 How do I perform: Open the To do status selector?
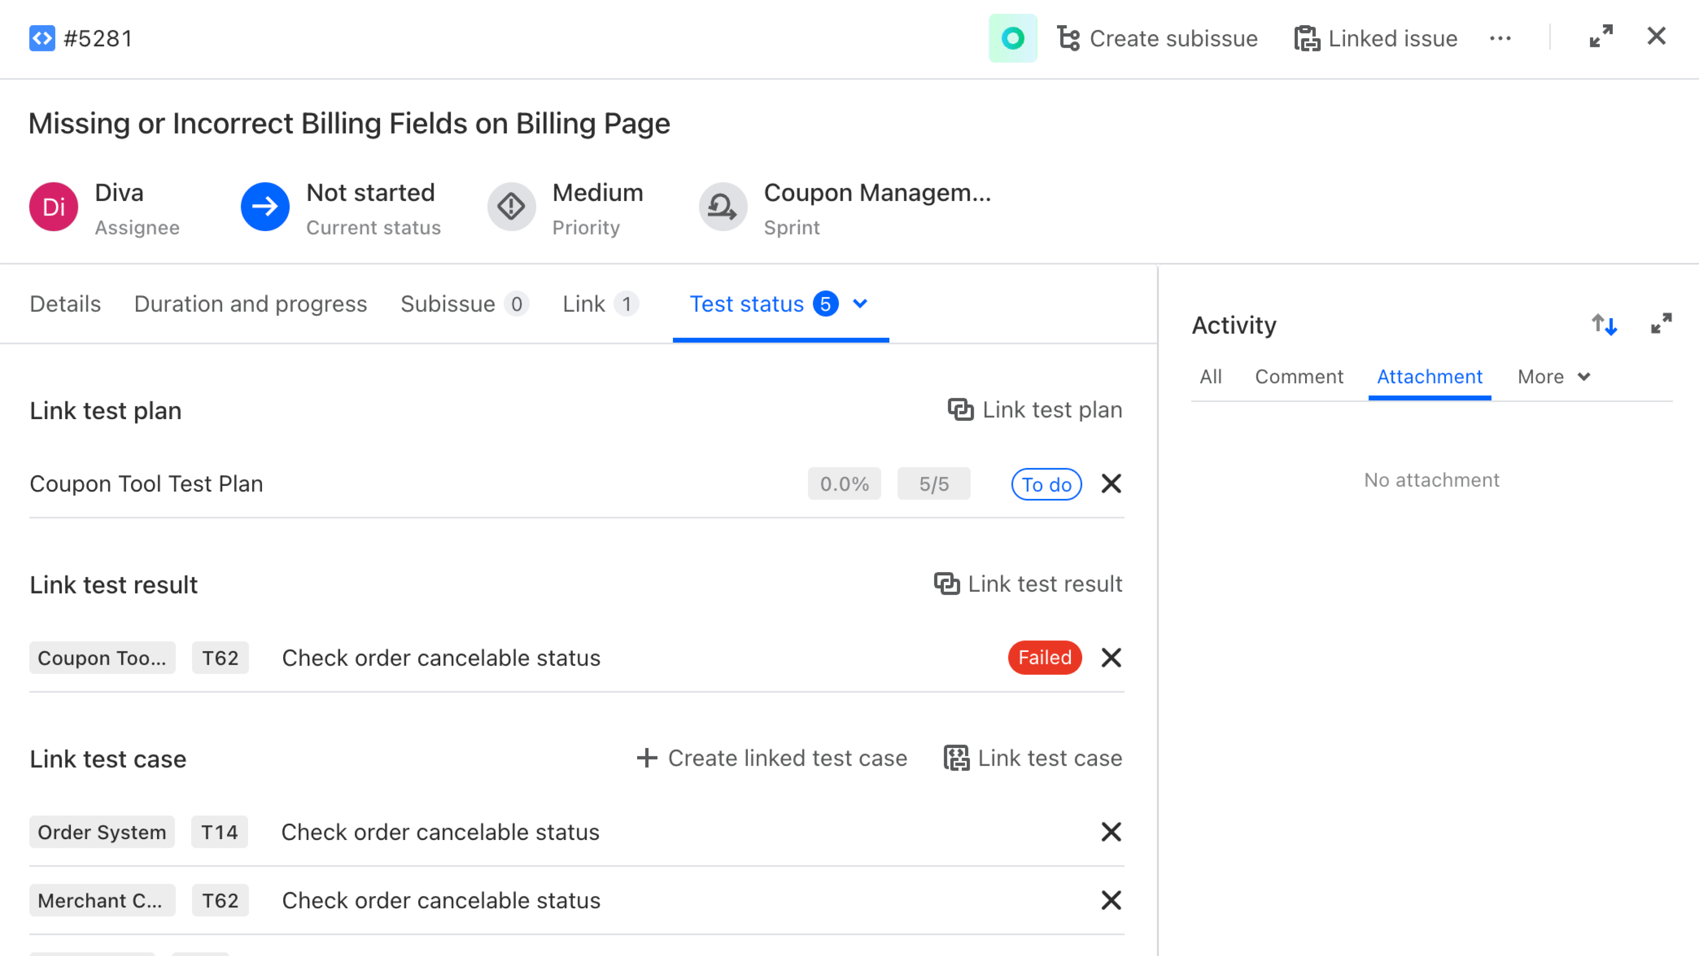coord(1046,484)
